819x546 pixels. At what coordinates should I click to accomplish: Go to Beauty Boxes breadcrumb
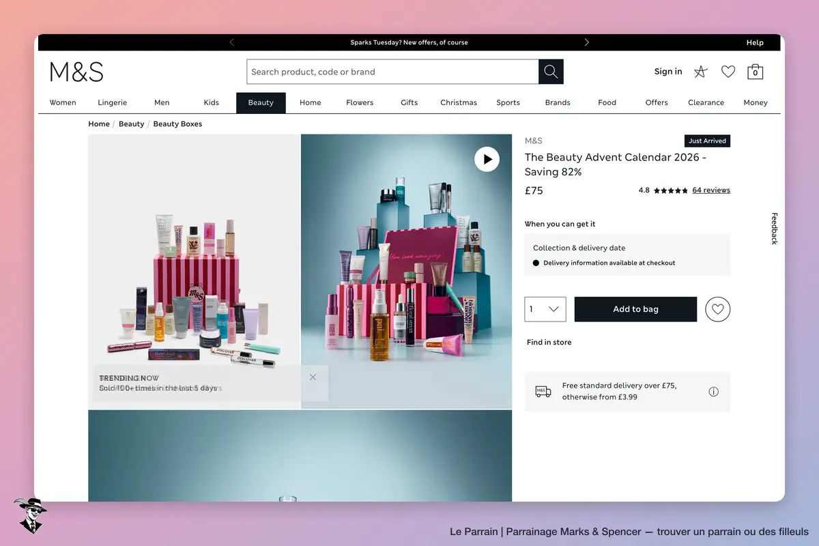[x=177, y=124]
